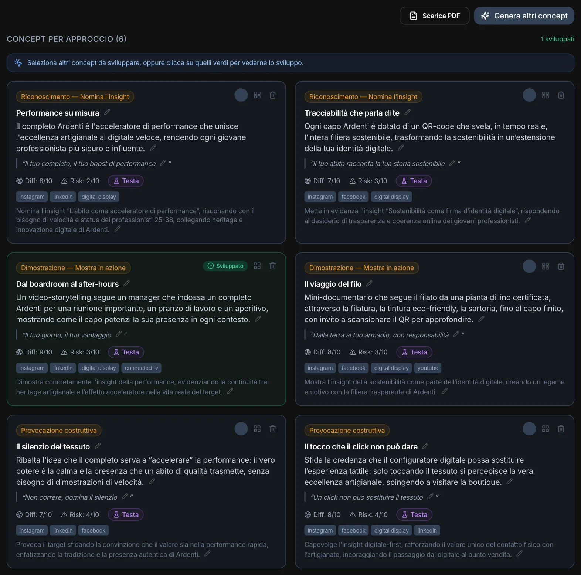This screenshot has width=581, height=575.
Task: Click the green 'Sviluppato' status badge
Action: pos(225,266)
